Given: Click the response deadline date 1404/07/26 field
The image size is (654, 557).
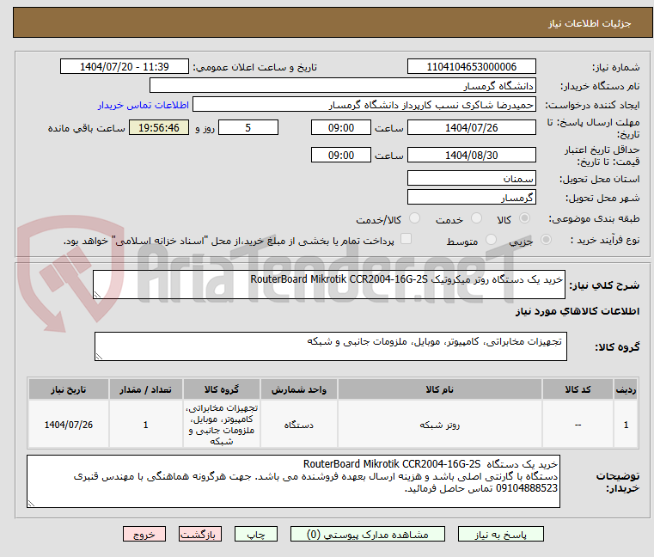Looking at the screenshot, I should pyautogui.click(x=471, y=127).
